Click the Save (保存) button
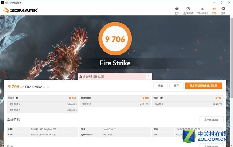Viewport: 233px width, 147px height. click(176, 86)
